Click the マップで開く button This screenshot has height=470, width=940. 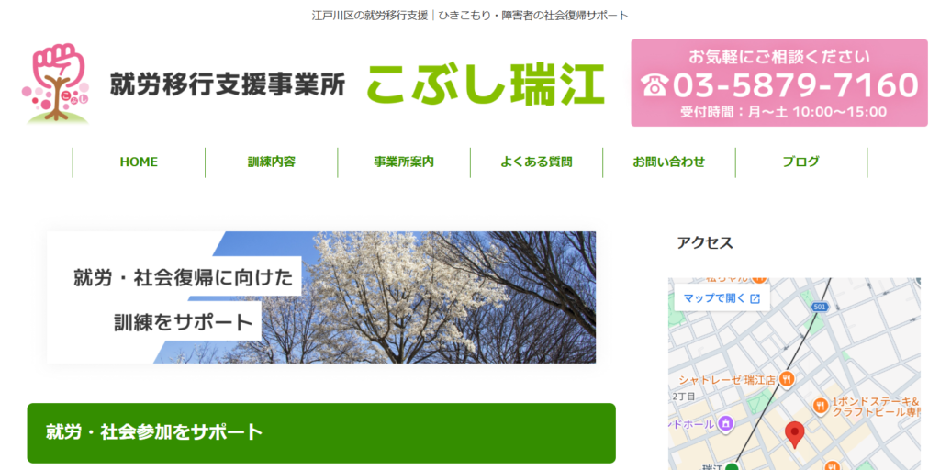(722, 298)
